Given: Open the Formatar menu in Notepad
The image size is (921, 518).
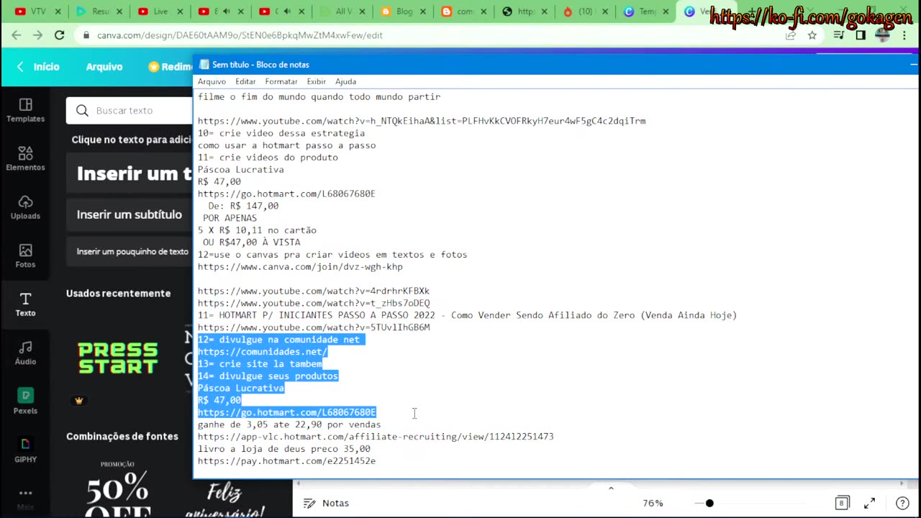Looking at the screenshot, I should click(281, 81).
